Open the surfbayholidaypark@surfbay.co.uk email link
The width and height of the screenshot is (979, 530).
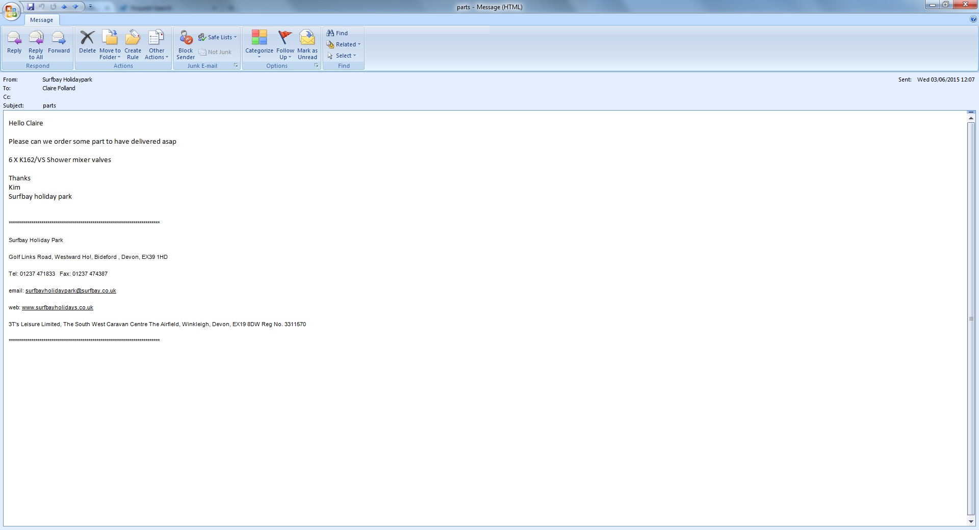(71, 290)
